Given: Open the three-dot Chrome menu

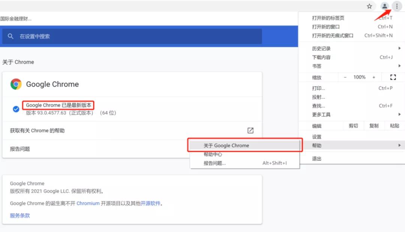Looking at the screenshot, I should point(397,6).
